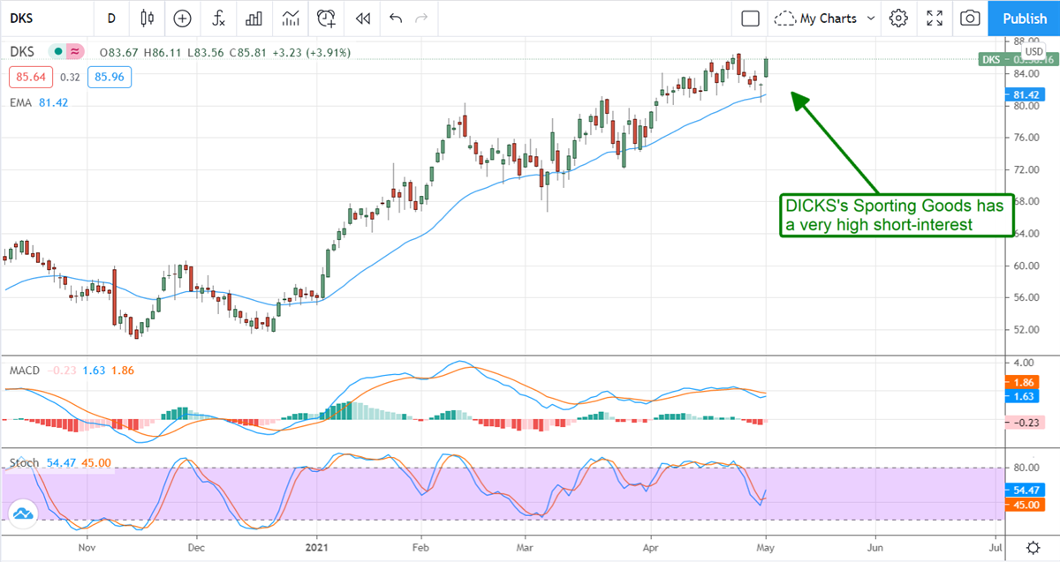Enter fullscreen mode
Screen dimensions: 1060x562
934,18
